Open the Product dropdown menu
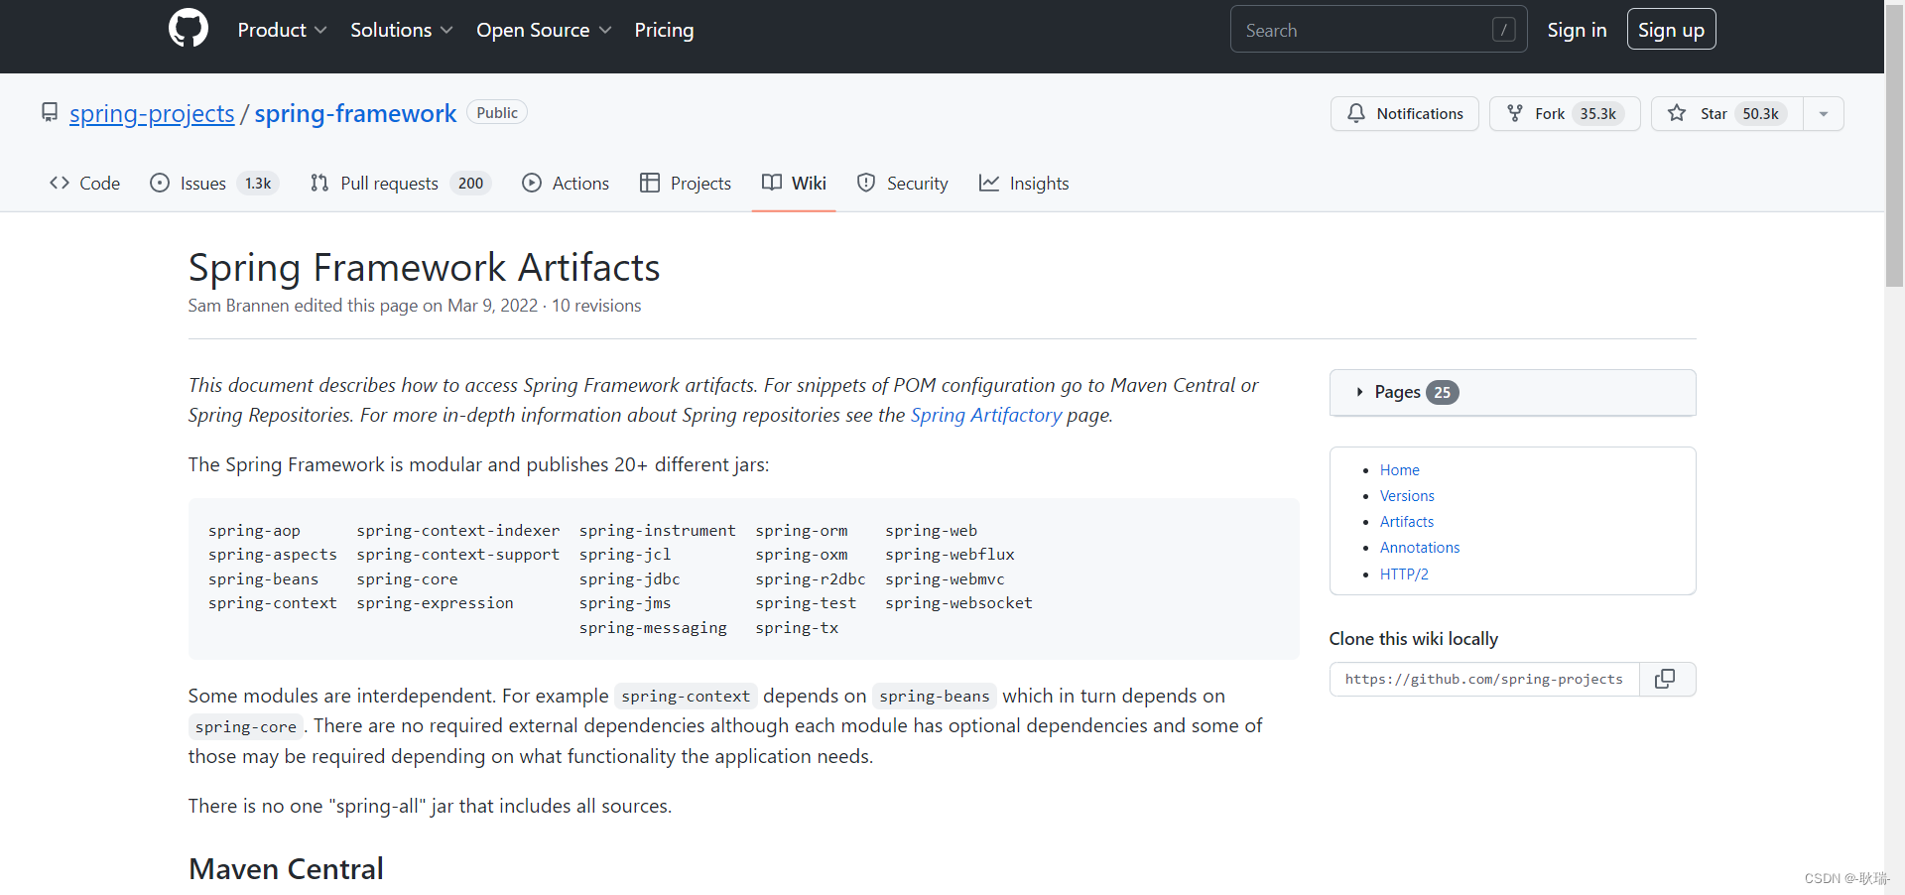This screenshot has width=1905, height=895. pyautogui.click(x=282, y=30)
